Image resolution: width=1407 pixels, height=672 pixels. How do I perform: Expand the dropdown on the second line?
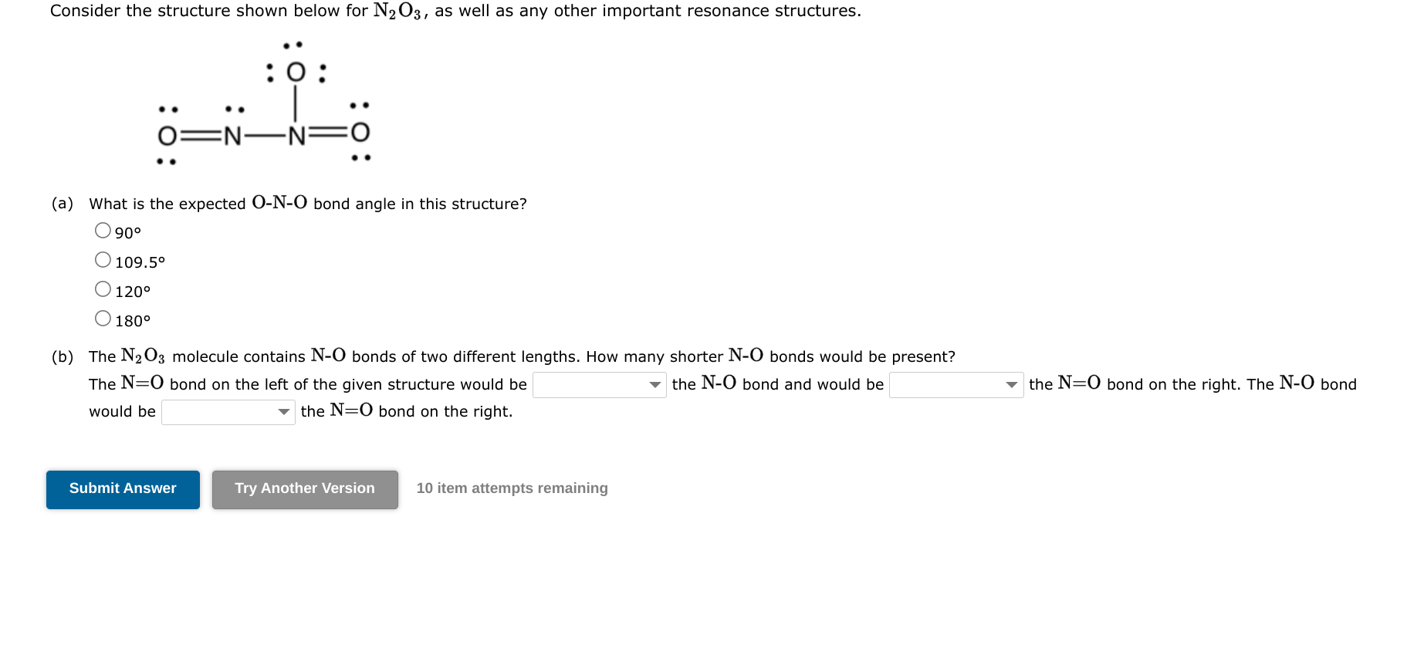click(x=228, y=412)
